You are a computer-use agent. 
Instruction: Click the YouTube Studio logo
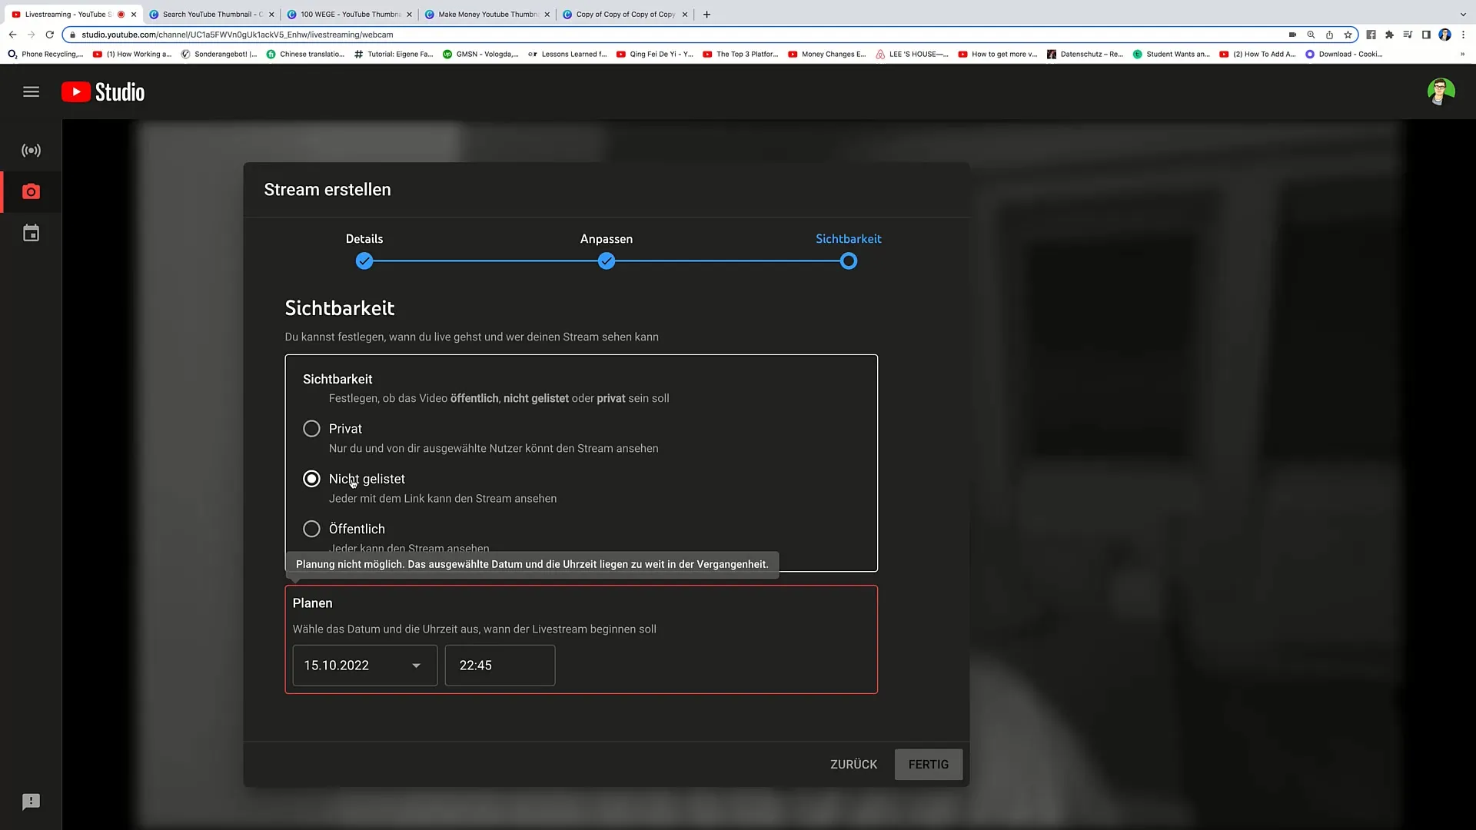coord(103,92)
